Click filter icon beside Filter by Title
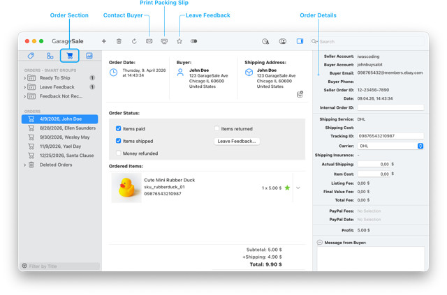Image resolution: width=447 pixels, height=295 pixels. click(24, 266)
